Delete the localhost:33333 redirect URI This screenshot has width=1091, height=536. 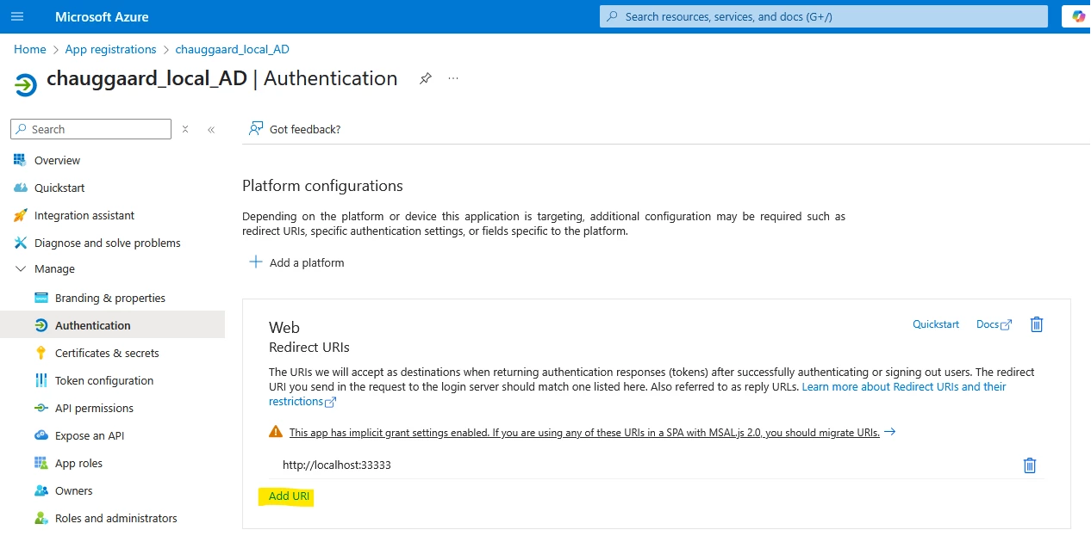[x=1029, y=465]
